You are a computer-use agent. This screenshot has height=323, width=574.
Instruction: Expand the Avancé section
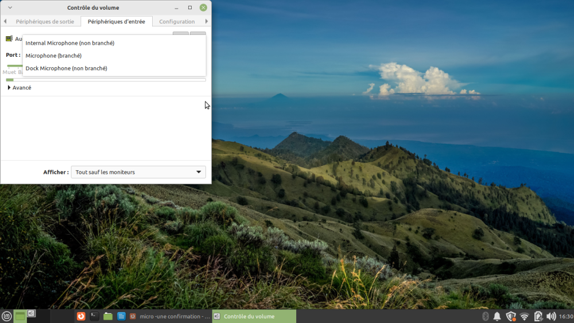coord(20,88)
